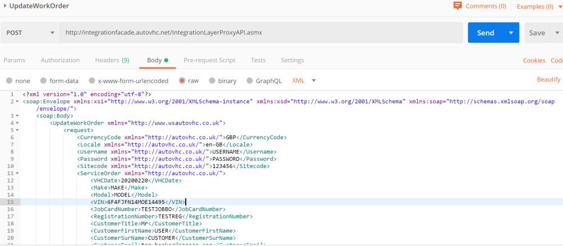Open the Headers tab
563x246 pixels.
[111, 60]
